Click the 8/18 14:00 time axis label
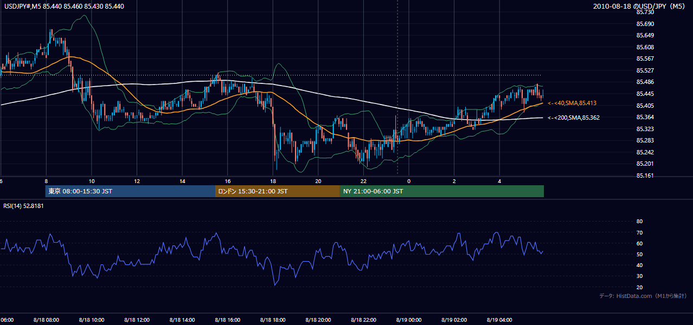Viewport: 693px width, 325px height. (182, 320)
